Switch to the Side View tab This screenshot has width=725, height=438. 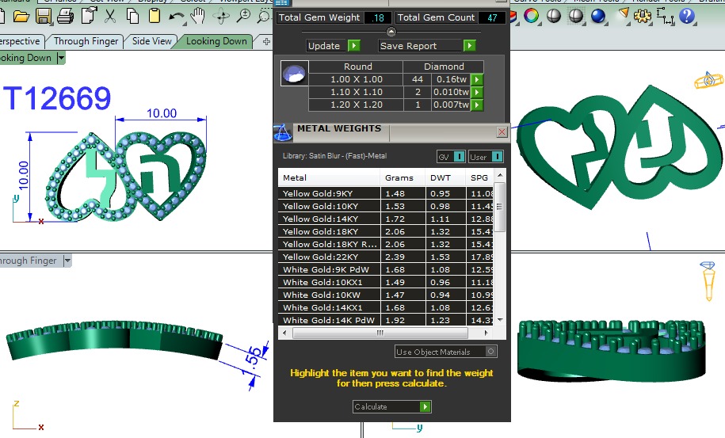pos(151,41)
